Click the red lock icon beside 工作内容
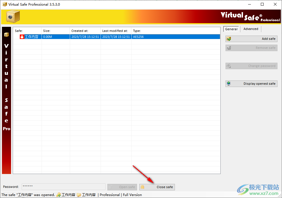Viewport: 282px width, 198px height. [x=22, y=37]
